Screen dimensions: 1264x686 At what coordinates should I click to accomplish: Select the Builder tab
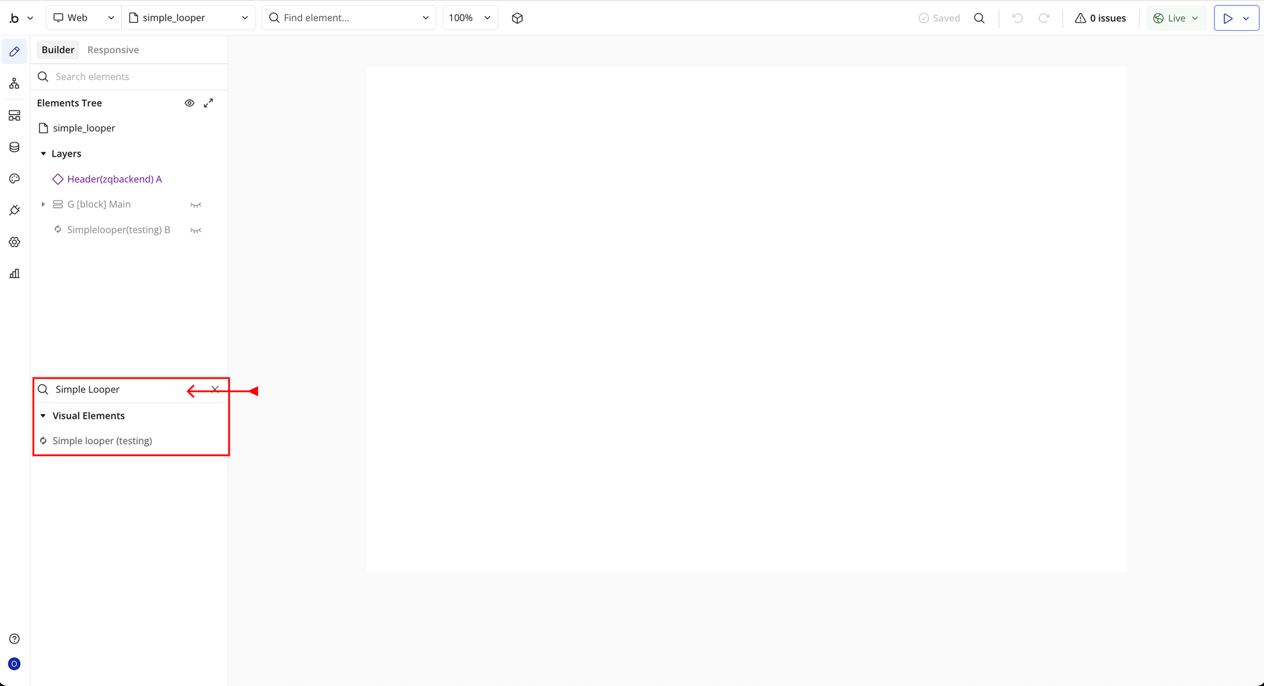(x=58, y=50)
